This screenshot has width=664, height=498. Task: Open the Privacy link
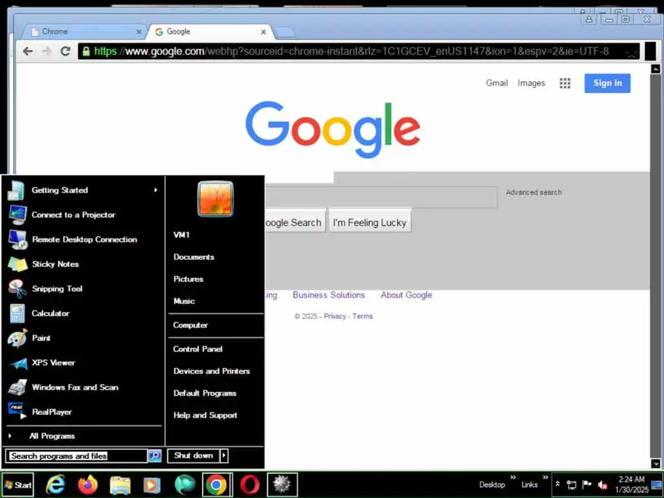[335, 316]
